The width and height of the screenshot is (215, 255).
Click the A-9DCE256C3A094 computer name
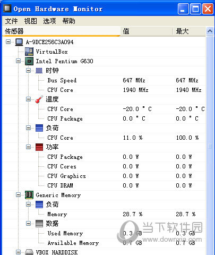(x=49, y=42)
